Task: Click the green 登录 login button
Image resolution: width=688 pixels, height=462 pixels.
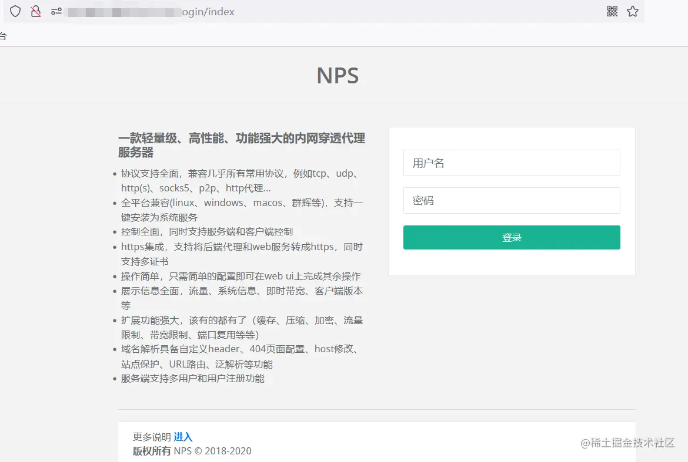Action: click(x=512, y=237)
